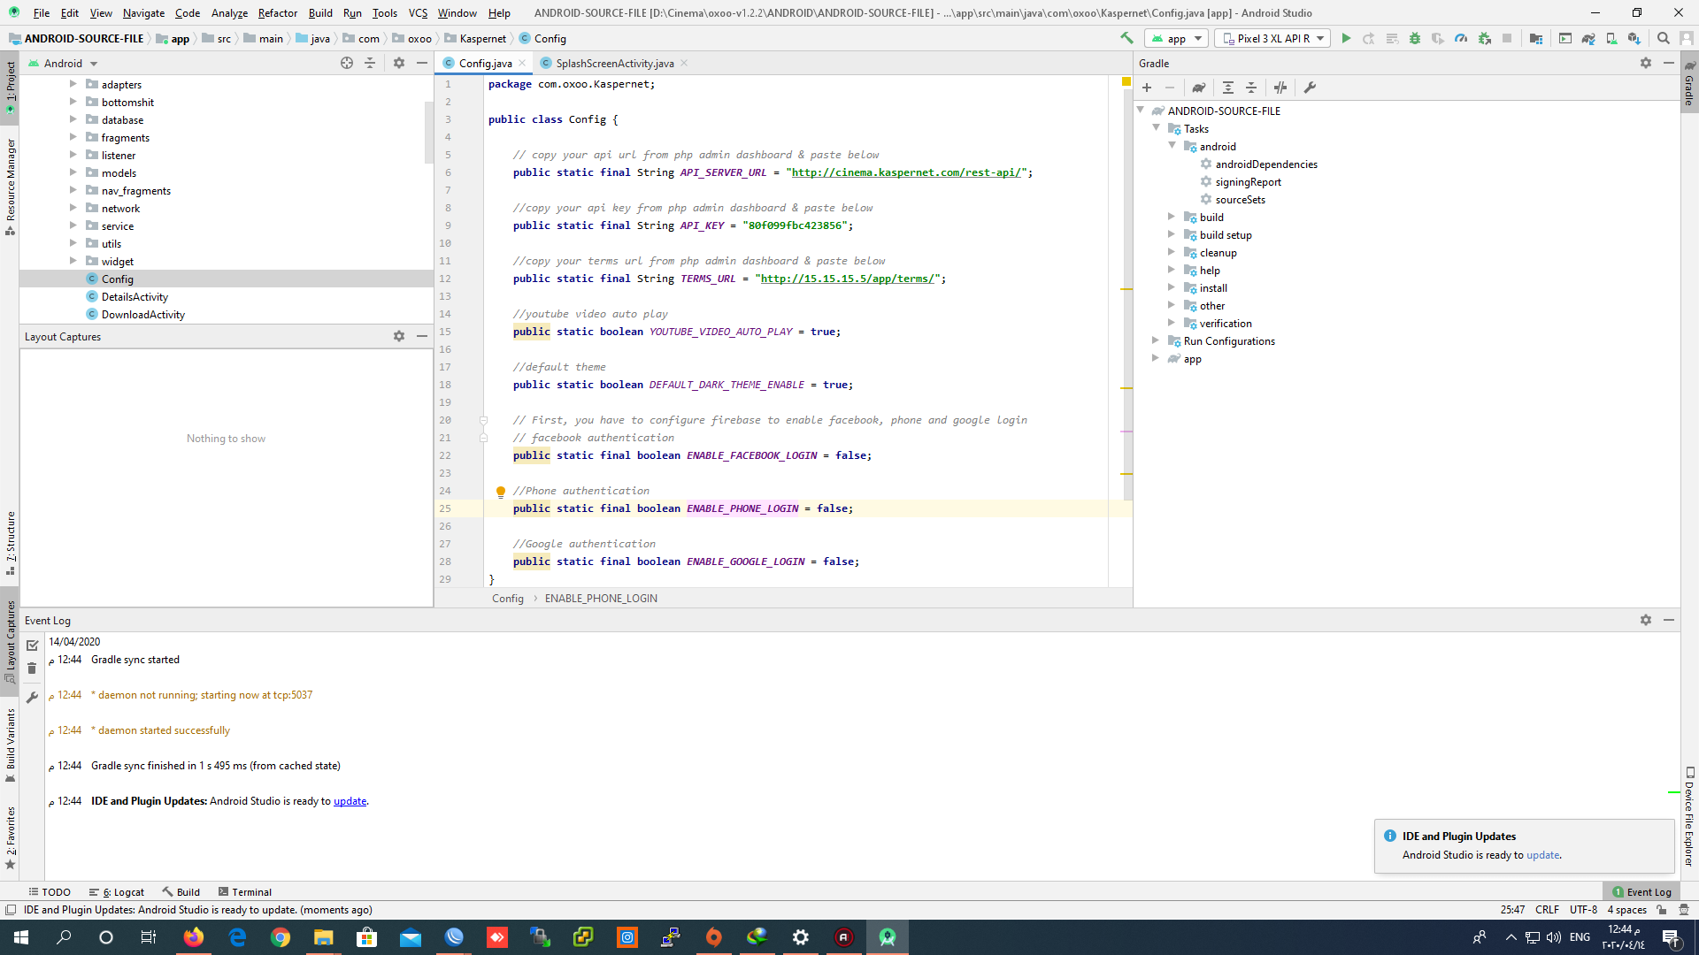Screen dimensions: 1699x955
Task: Open the Refactor menu
Action: (277, 12)
